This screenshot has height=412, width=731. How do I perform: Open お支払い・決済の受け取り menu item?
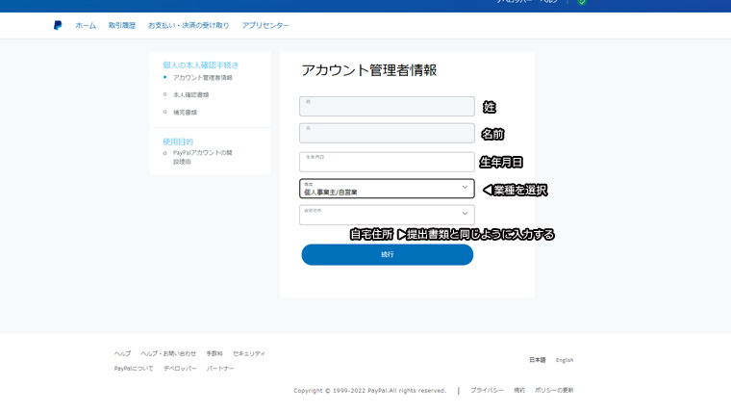pyautogui.click(x=189, y=26)
